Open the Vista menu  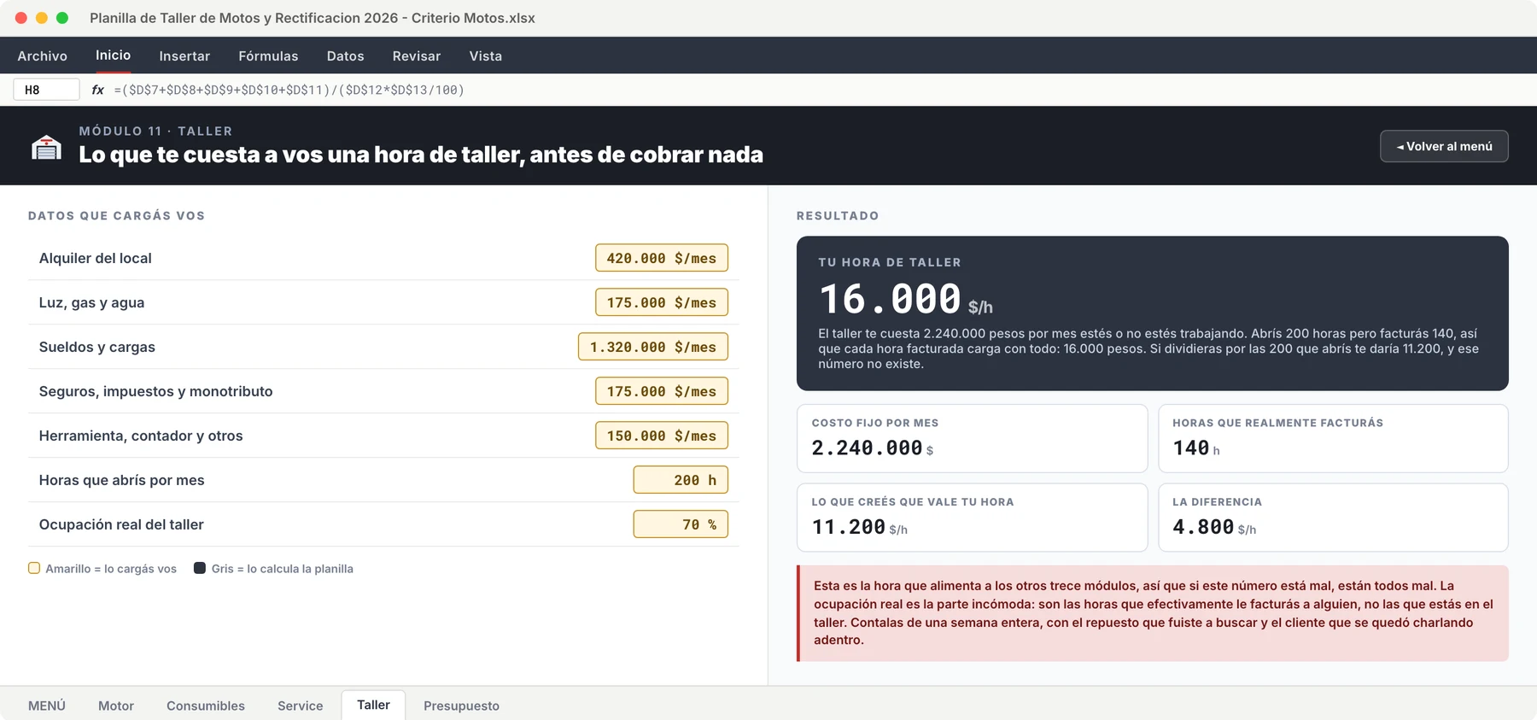486,56
